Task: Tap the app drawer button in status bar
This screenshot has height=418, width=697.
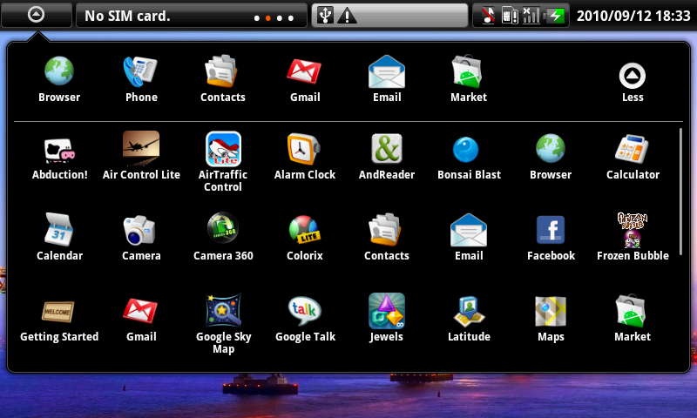Action: coord(37,15)
